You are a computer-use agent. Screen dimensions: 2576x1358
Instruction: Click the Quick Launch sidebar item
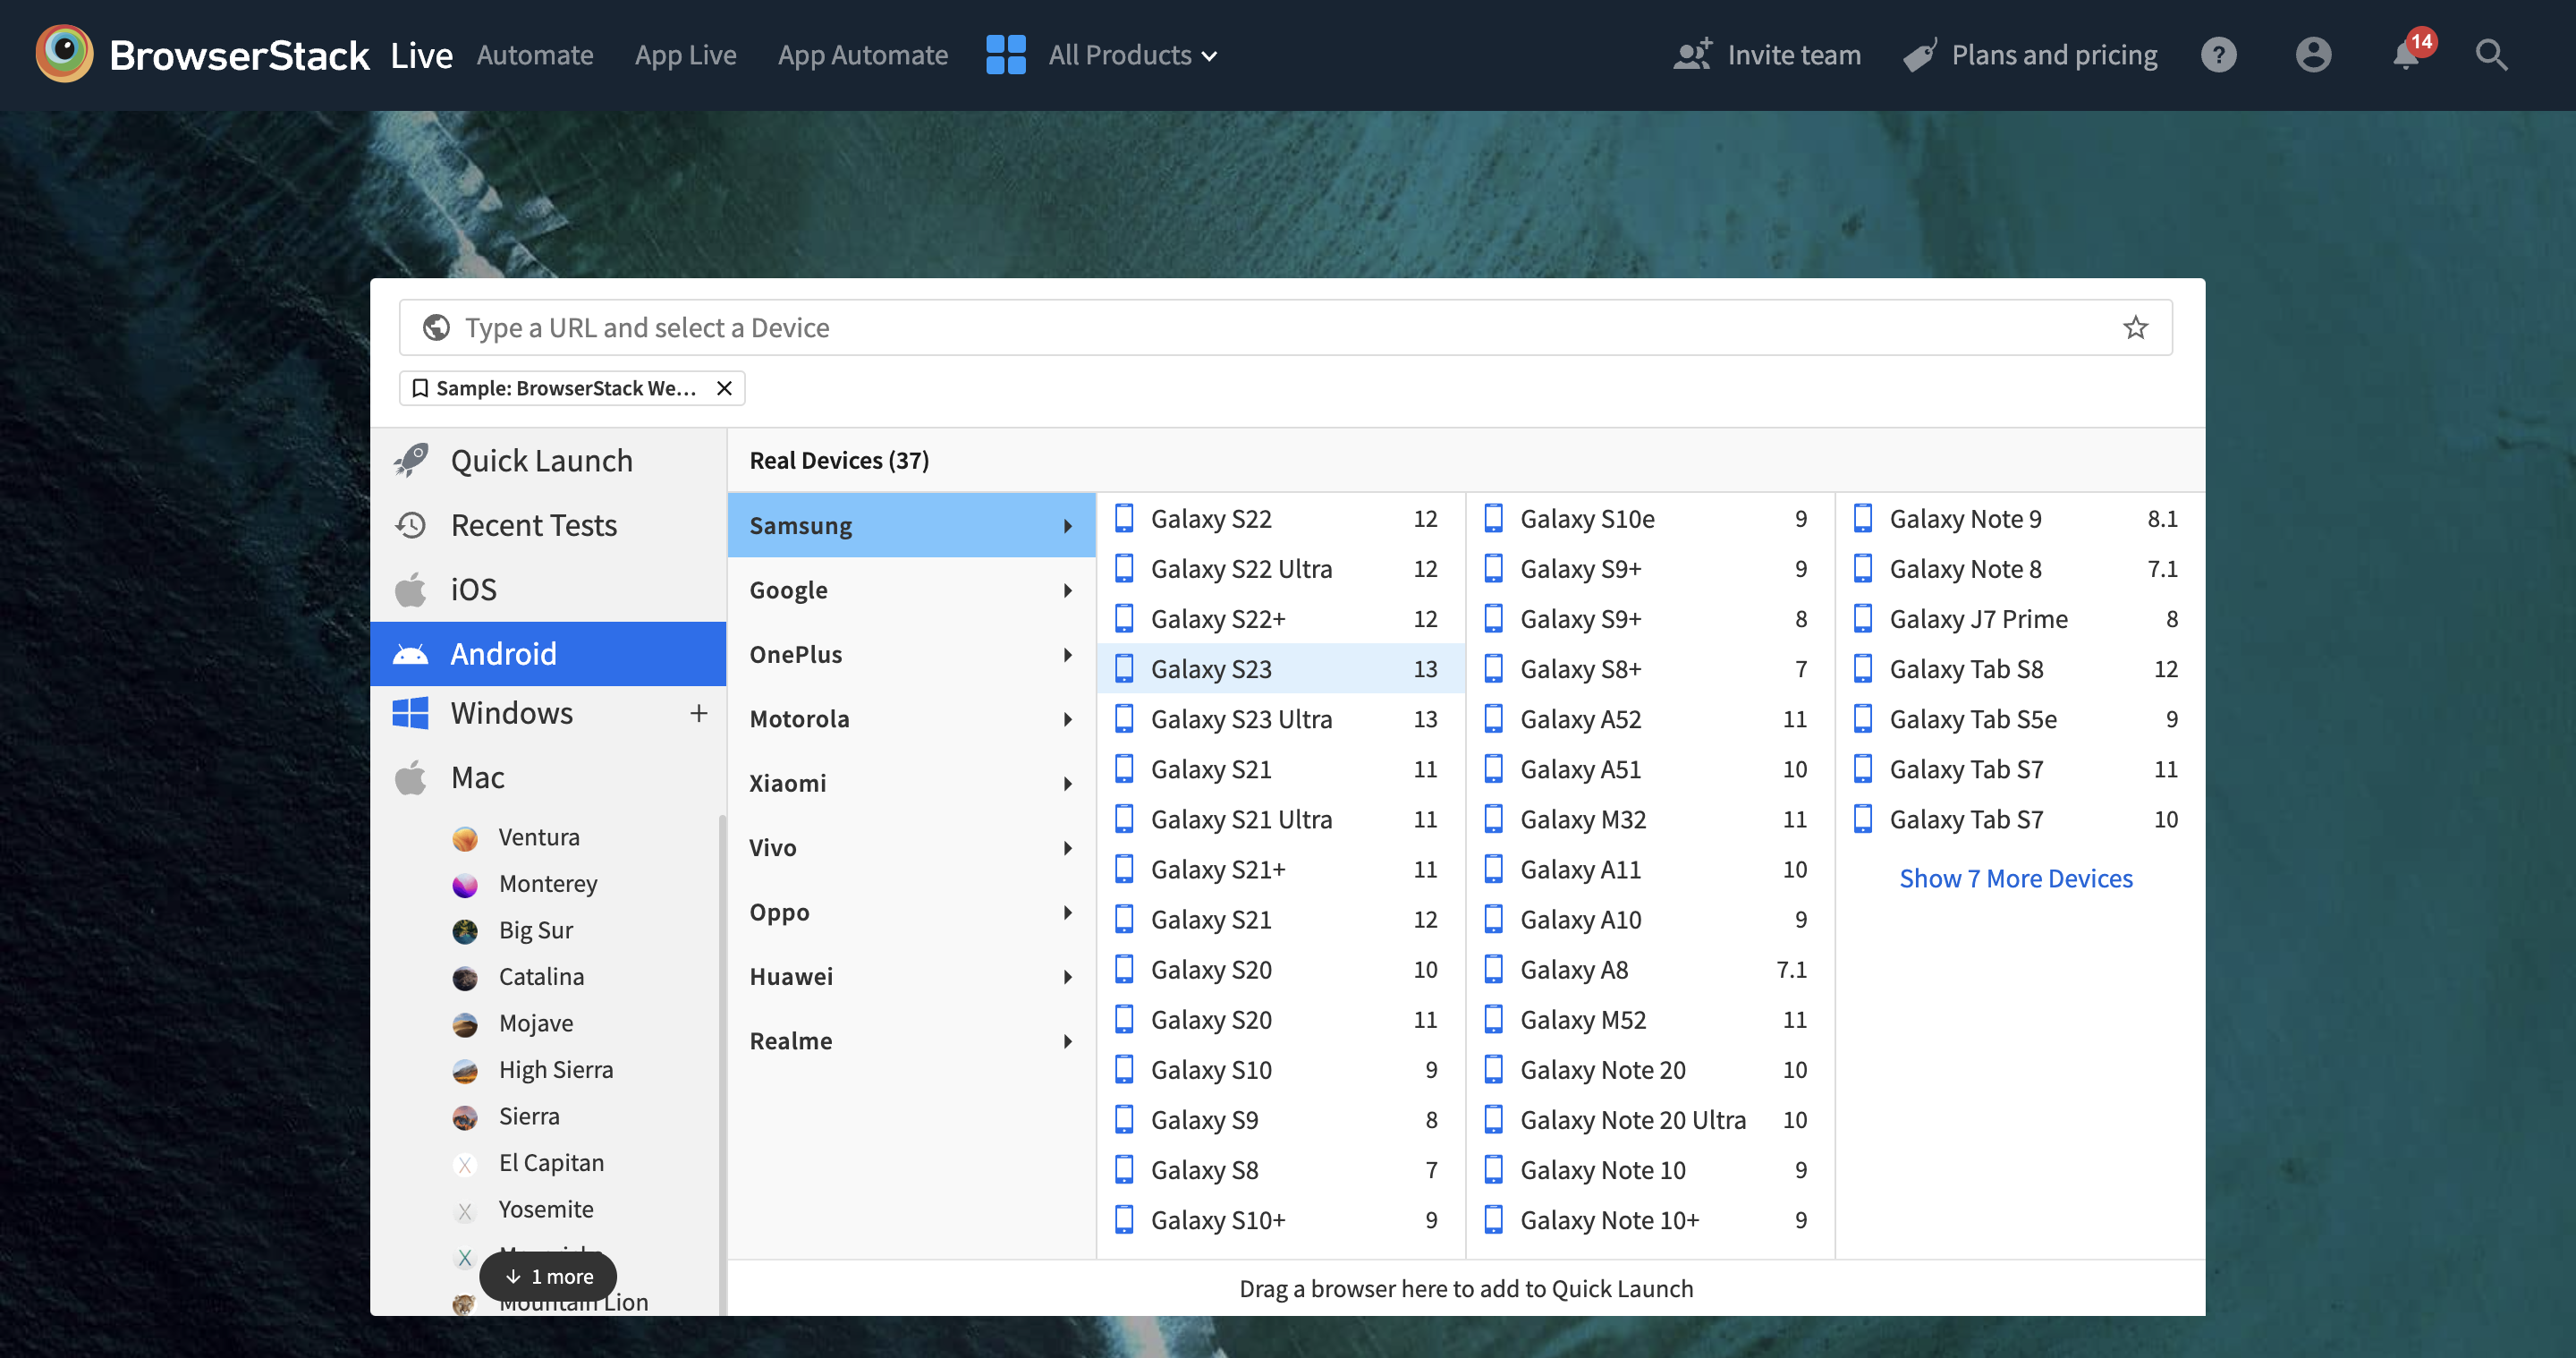pos(542,460)
